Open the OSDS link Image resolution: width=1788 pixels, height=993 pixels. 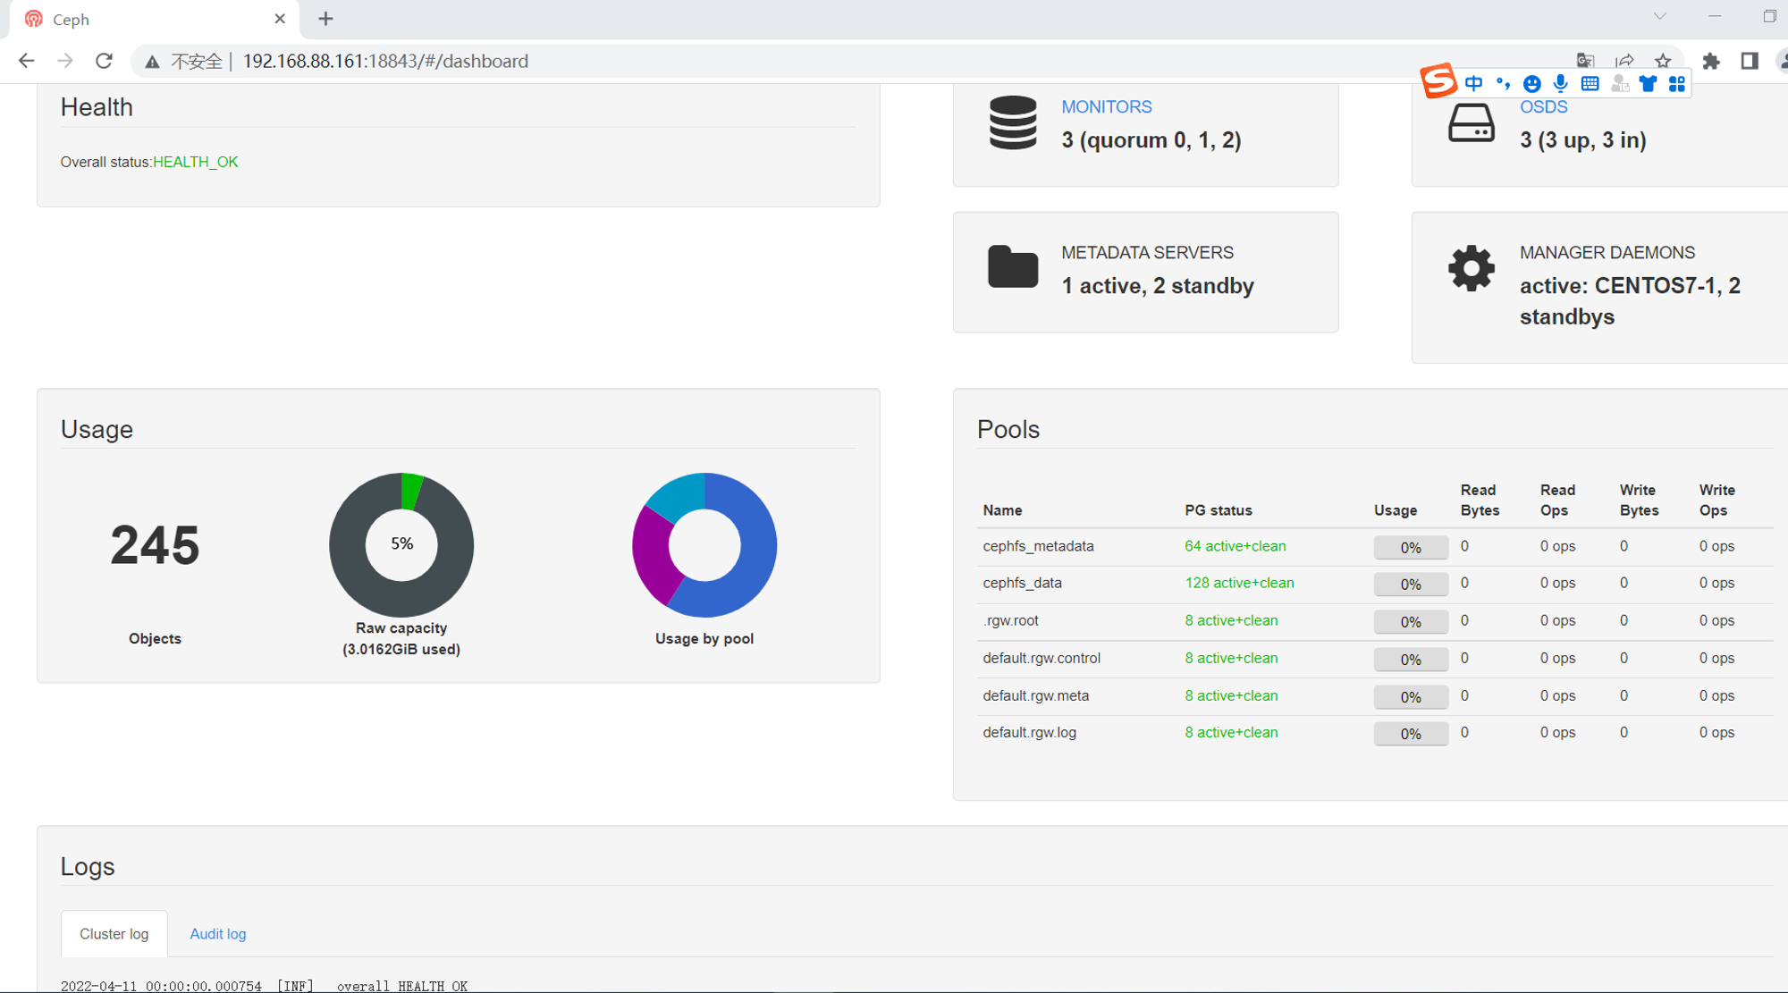(x=1543, y=106)
